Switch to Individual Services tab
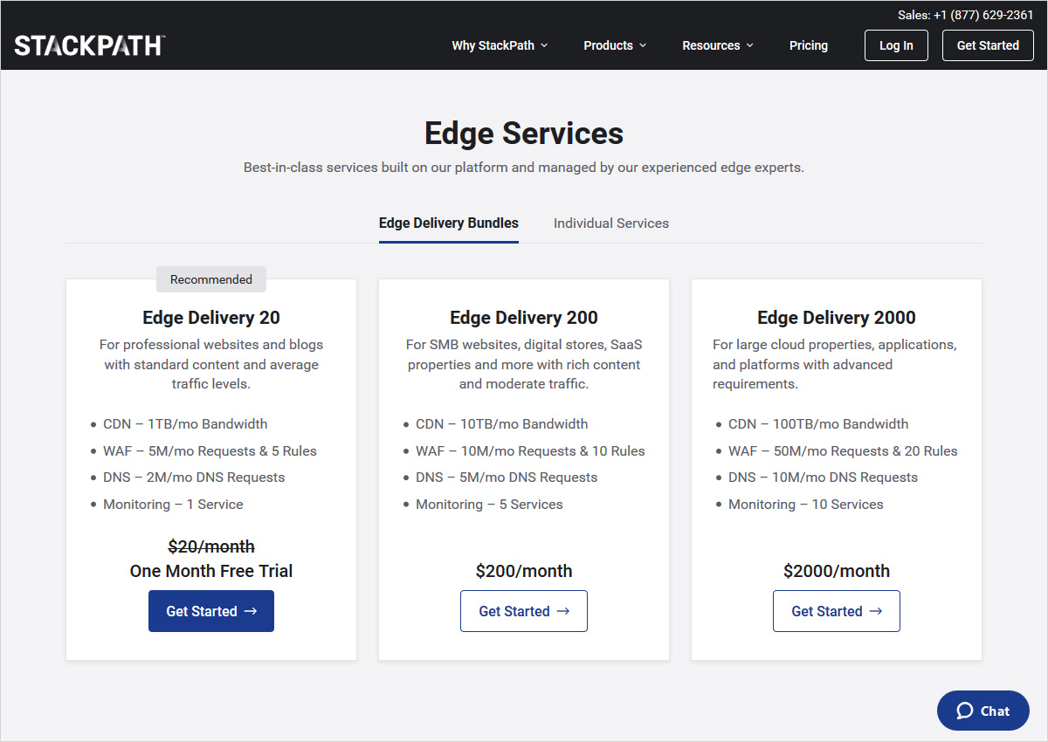Viewport: 1048px width, 742px height. [610, 223]
